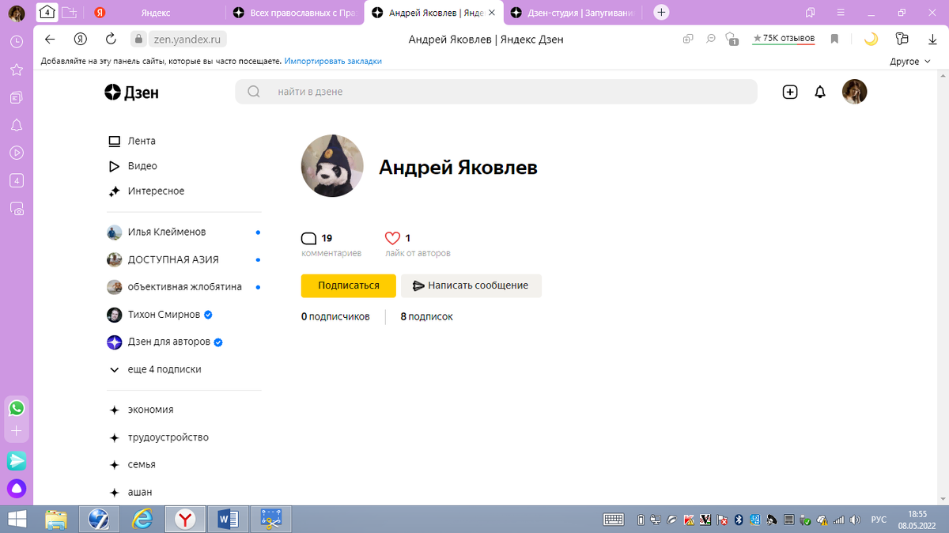Open the Yandex home button in the toolbar
The image size is (949, 533).
(x=80, y=39)
